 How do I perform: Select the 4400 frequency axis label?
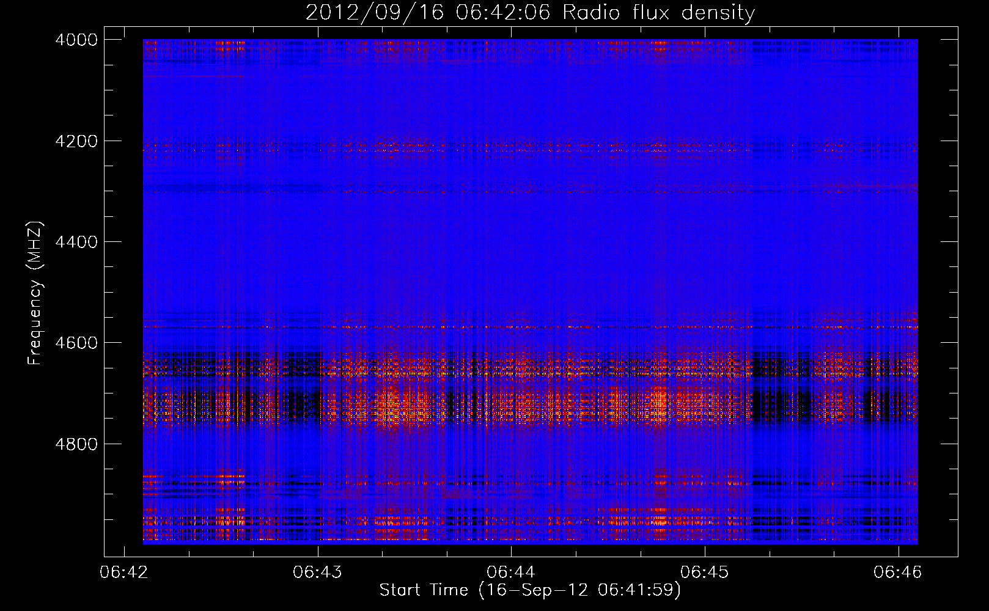click(x=76, y=242)
